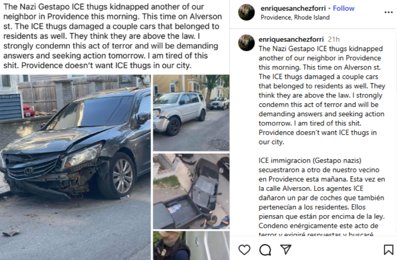The image size is (397, 260).
Task: Open the Providence, Rhode Island location link
Action: 295,17
